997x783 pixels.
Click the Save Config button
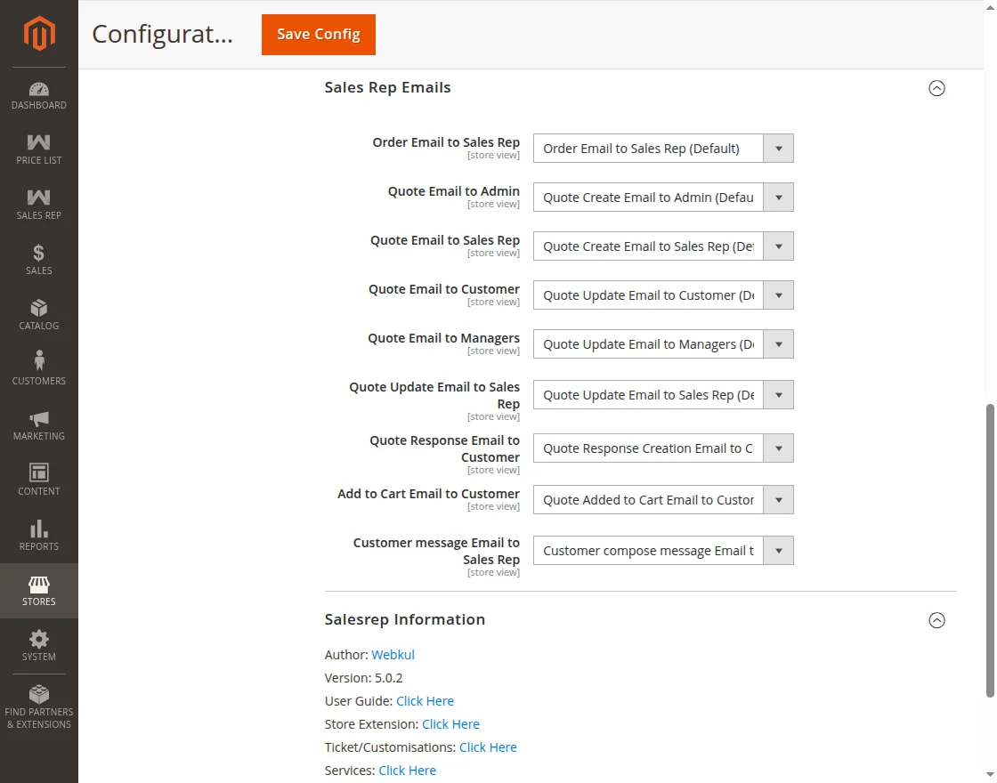[319, 35]
